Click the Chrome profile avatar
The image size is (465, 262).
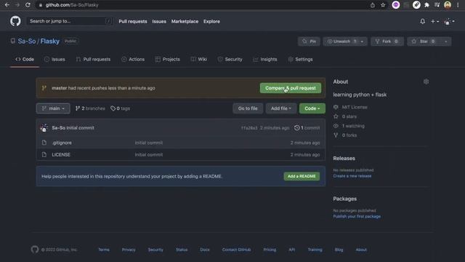[x=448, y=5]
